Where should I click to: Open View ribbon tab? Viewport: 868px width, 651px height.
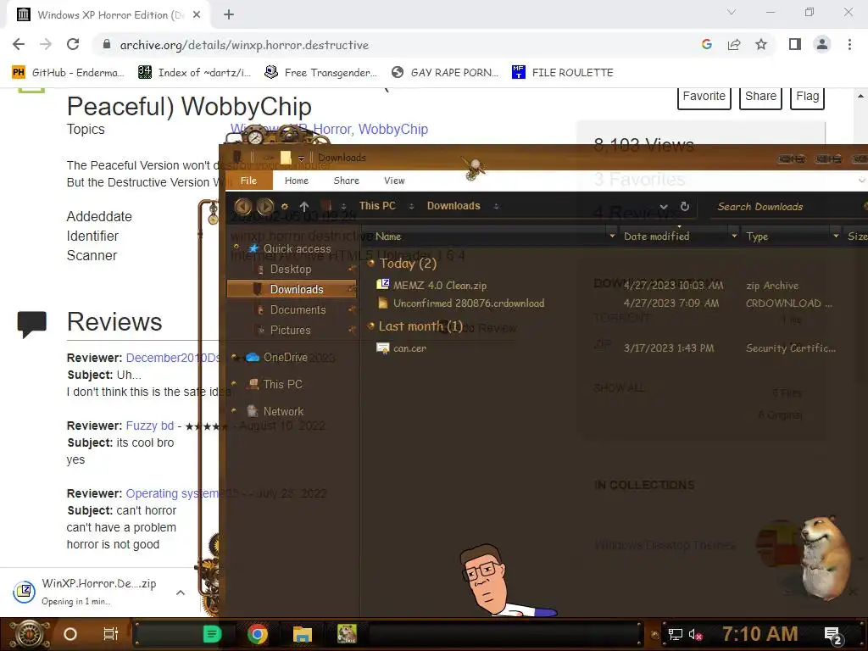coord(394,181)
